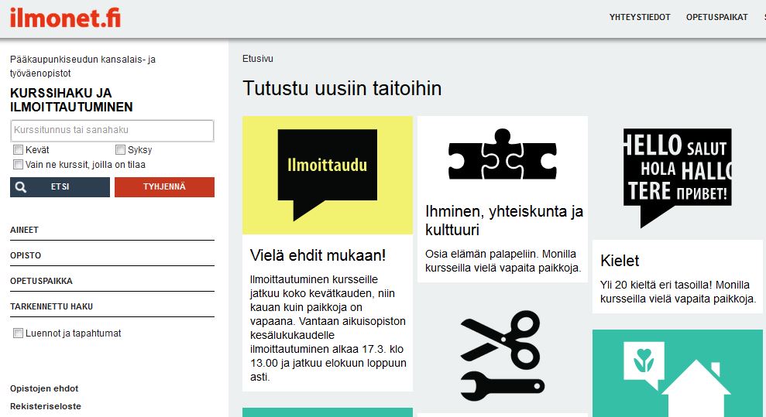The width and height of the screenshot is (766, 417).
Task: Enable the Kevät checkbox
Action: pos(18,150)
